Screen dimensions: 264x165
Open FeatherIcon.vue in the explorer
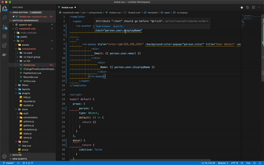click(32, 73)
